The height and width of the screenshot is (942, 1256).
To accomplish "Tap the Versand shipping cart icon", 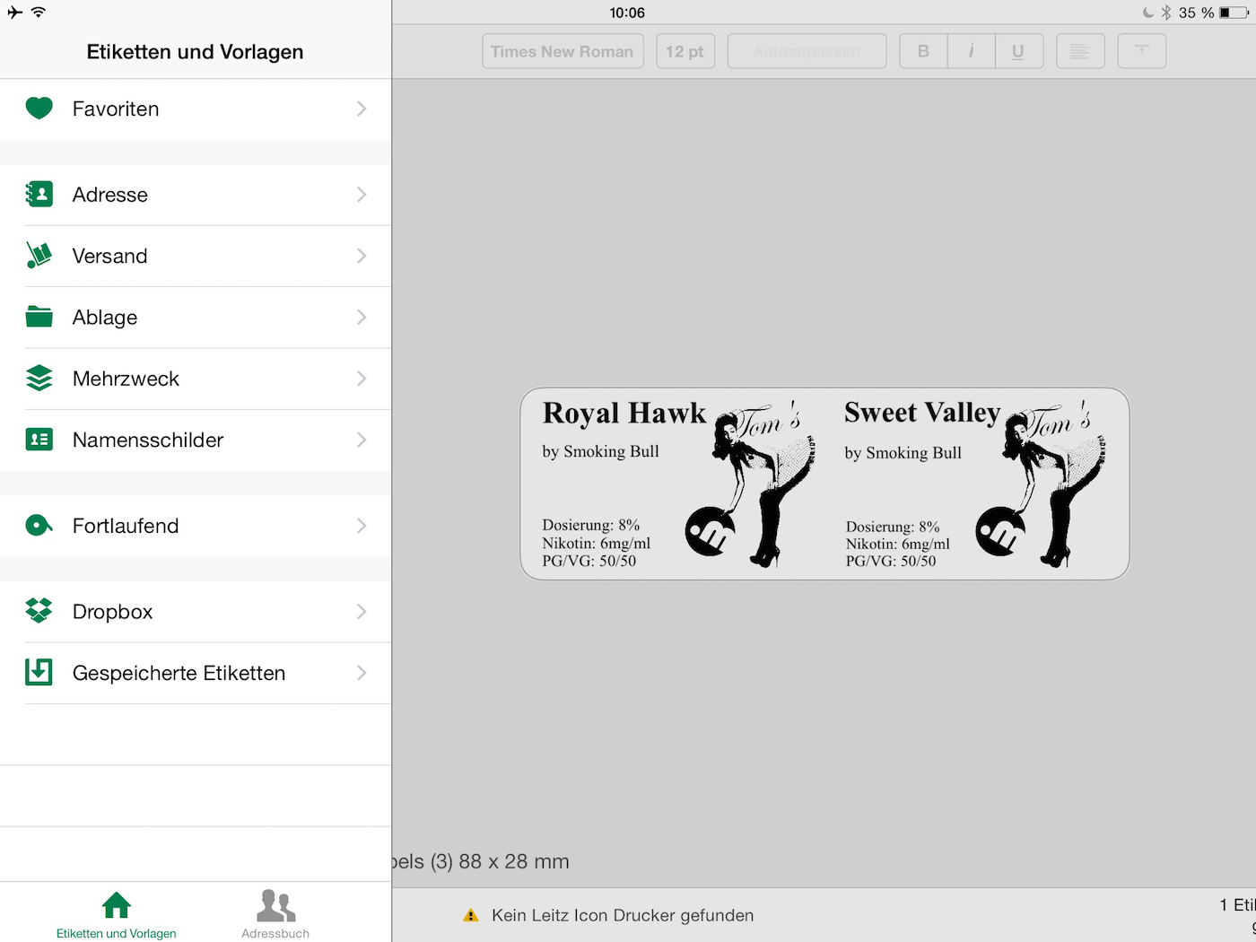I will pyautogui.click(x=39, y=256).
